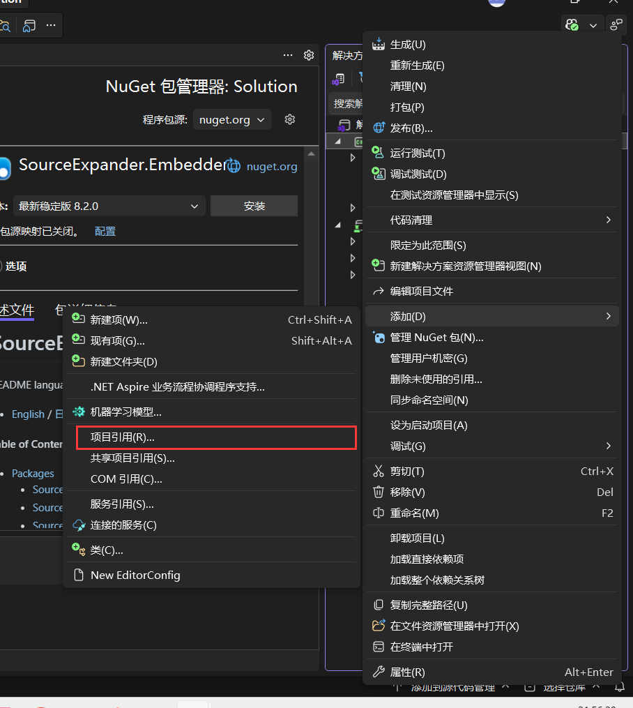Click the 安装 install button
This screenshot has width=633, height=708.
point(254,206)
